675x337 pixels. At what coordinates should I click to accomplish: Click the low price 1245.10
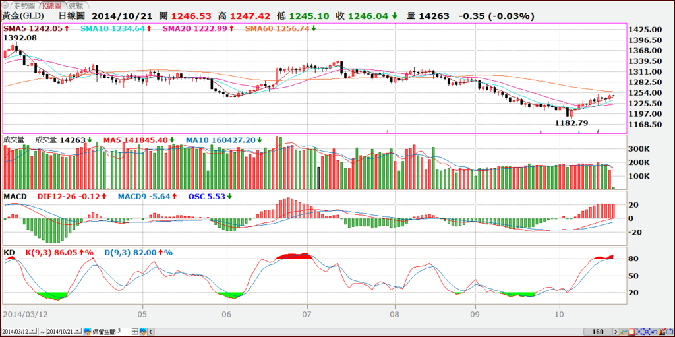coord(309,16)
